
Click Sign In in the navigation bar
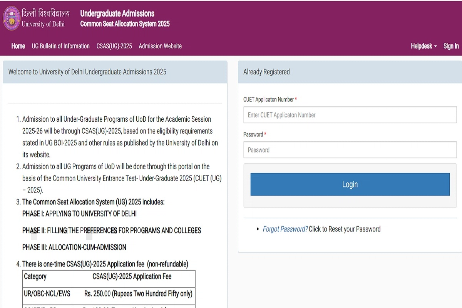point(451,46)
